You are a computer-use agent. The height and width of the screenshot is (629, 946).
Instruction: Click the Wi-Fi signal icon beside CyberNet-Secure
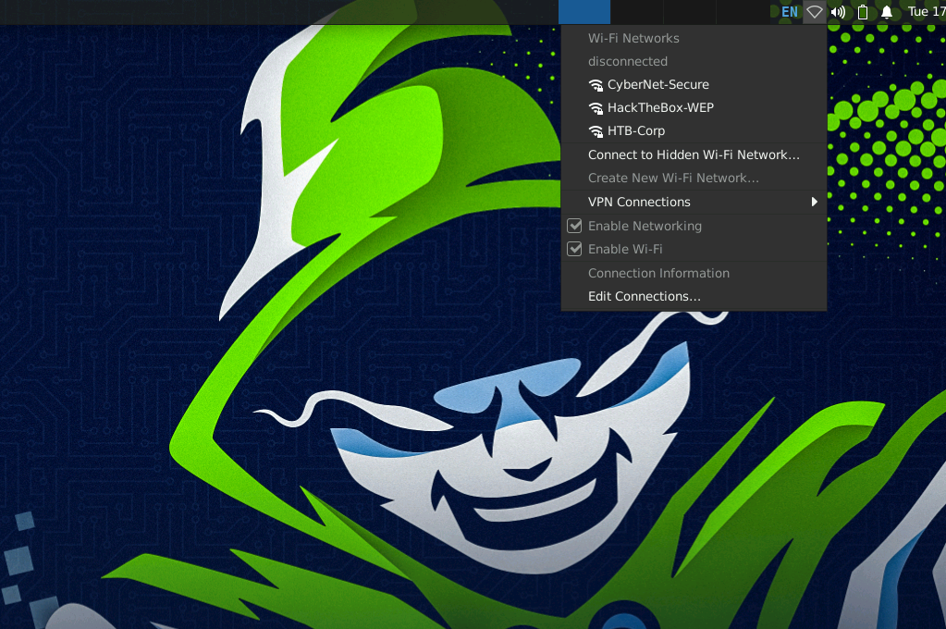(596, 85)
